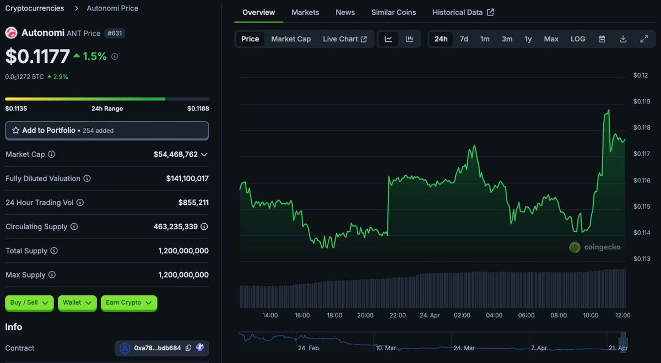Image resolution: width=661 pixels, height=363 pixels.
Task: Expand the Market Cap value chevron
Action: (204, 155)
